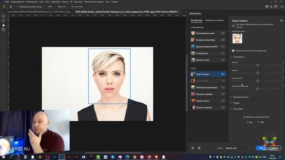Click the Возраст slider handle
This screenshot has height=160, width=285.
[x=257, y=73]
